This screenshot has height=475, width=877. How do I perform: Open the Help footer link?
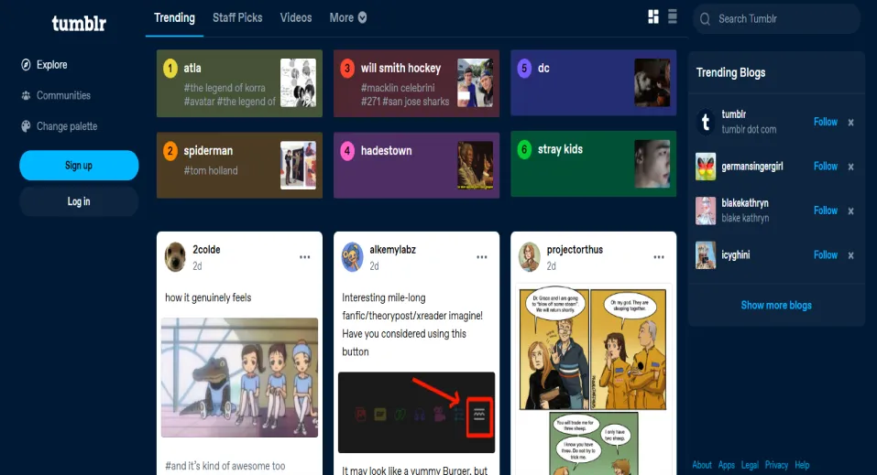pyautogui.click(x=802, y=465)
